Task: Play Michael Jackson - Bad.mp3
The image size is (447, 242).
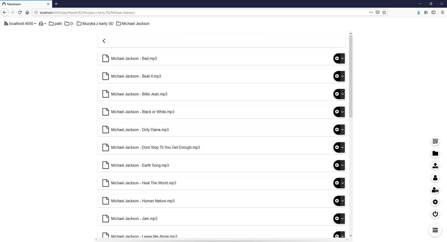Action: click(337, 58)
